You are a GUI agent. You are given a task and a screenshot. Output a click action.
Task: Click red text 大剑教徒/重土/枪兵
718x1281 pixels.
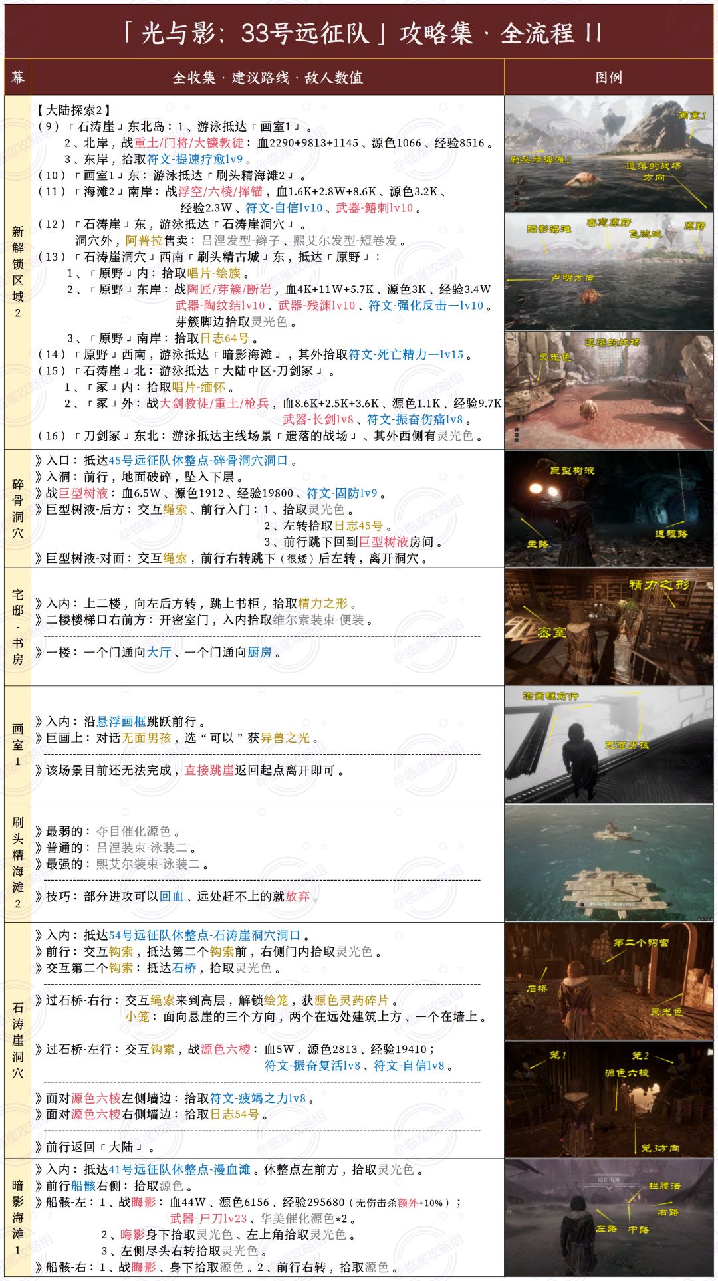click(214, 404)
